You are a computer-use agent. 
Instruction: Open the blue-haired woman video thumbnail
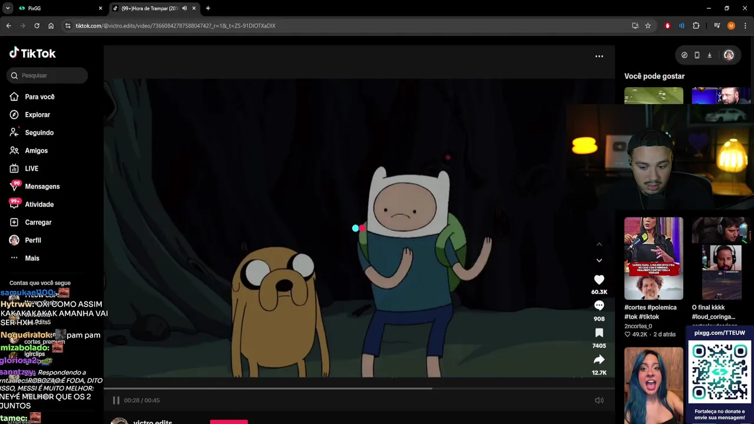(x=654, y=385)
